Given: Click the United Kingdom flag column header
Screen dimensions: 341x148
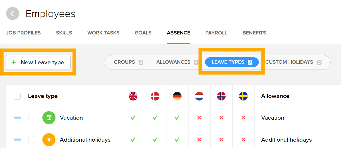Looking at the screenshot, I should [x=133, y=96].
